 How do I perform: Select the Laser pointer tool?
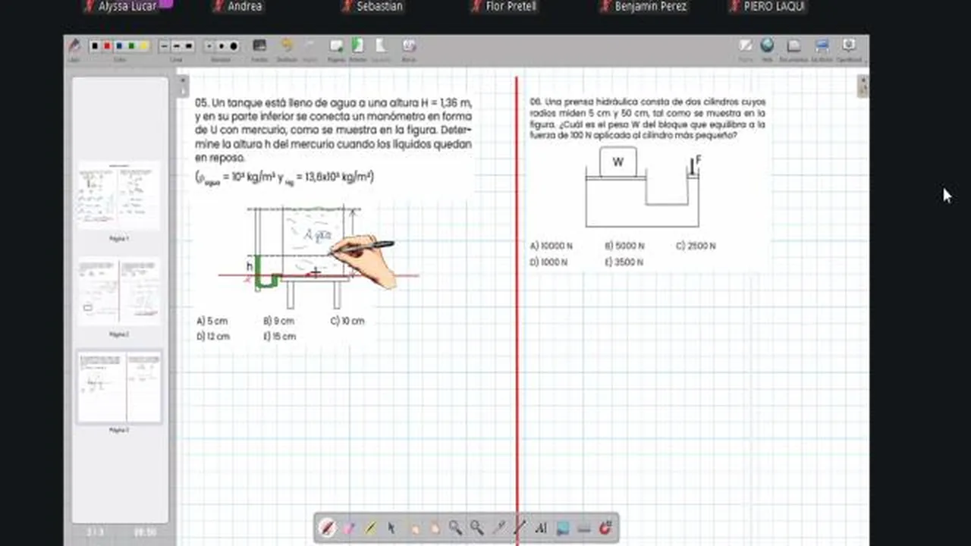[498, 528]
